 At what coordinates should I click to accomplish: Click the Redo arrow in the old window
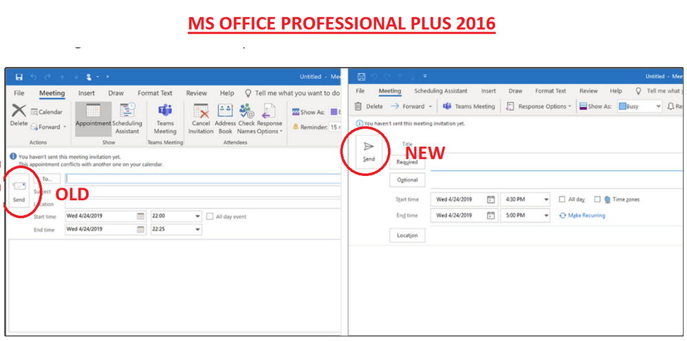tap(47, 77)
